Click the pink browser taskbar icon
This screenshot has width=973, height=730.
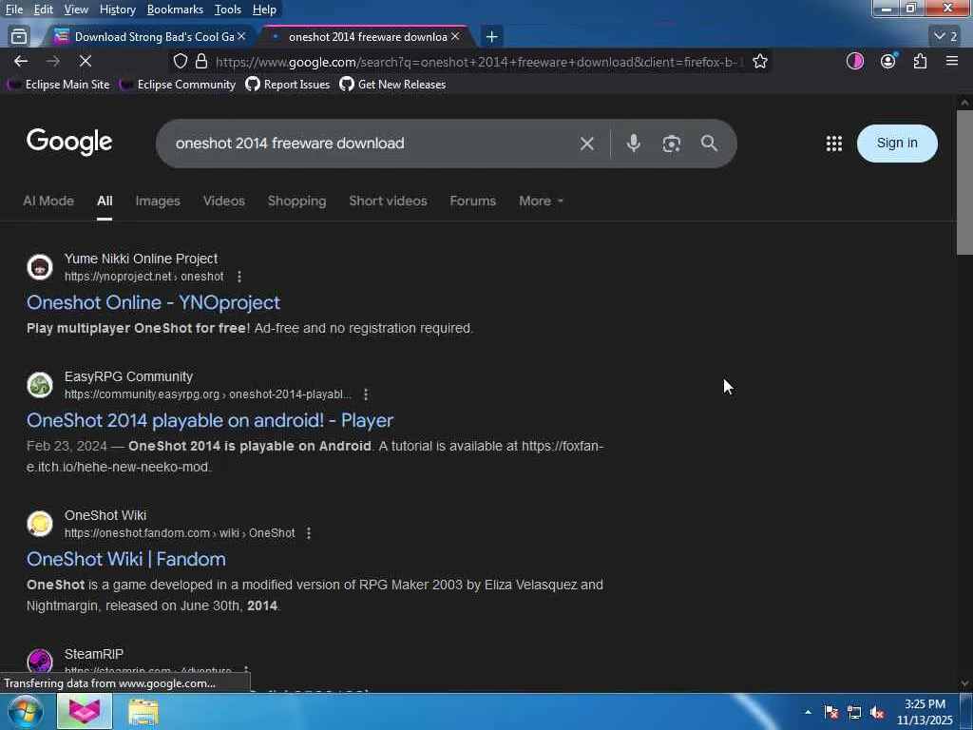pos(85,712)
